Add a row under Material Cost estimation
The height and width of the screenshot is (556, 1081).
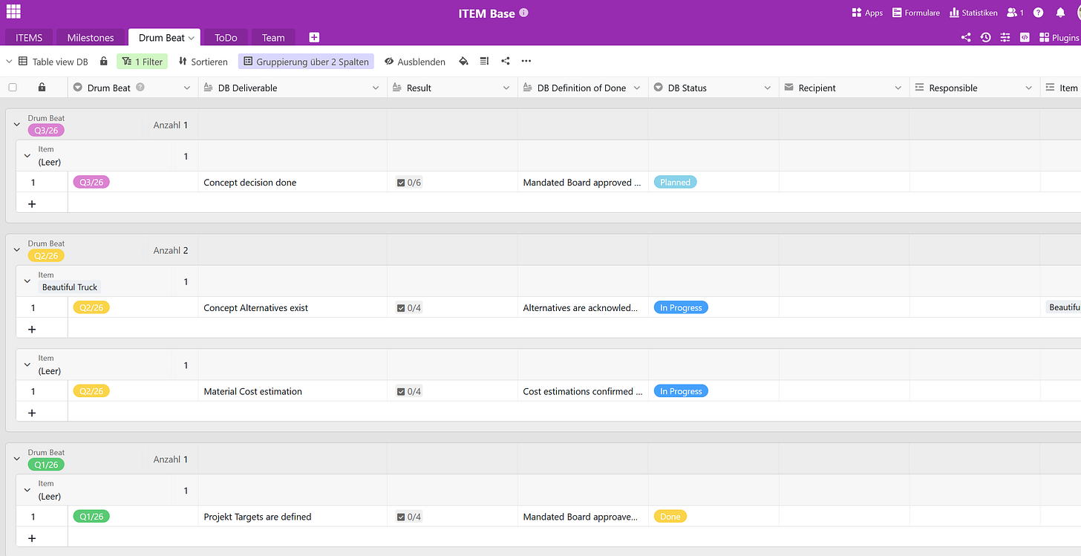click(x=31, y=413)
